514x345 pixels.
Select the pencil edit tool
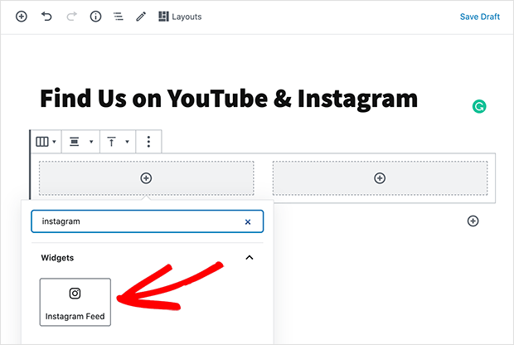pyautogui.click(x=141, y=17)
